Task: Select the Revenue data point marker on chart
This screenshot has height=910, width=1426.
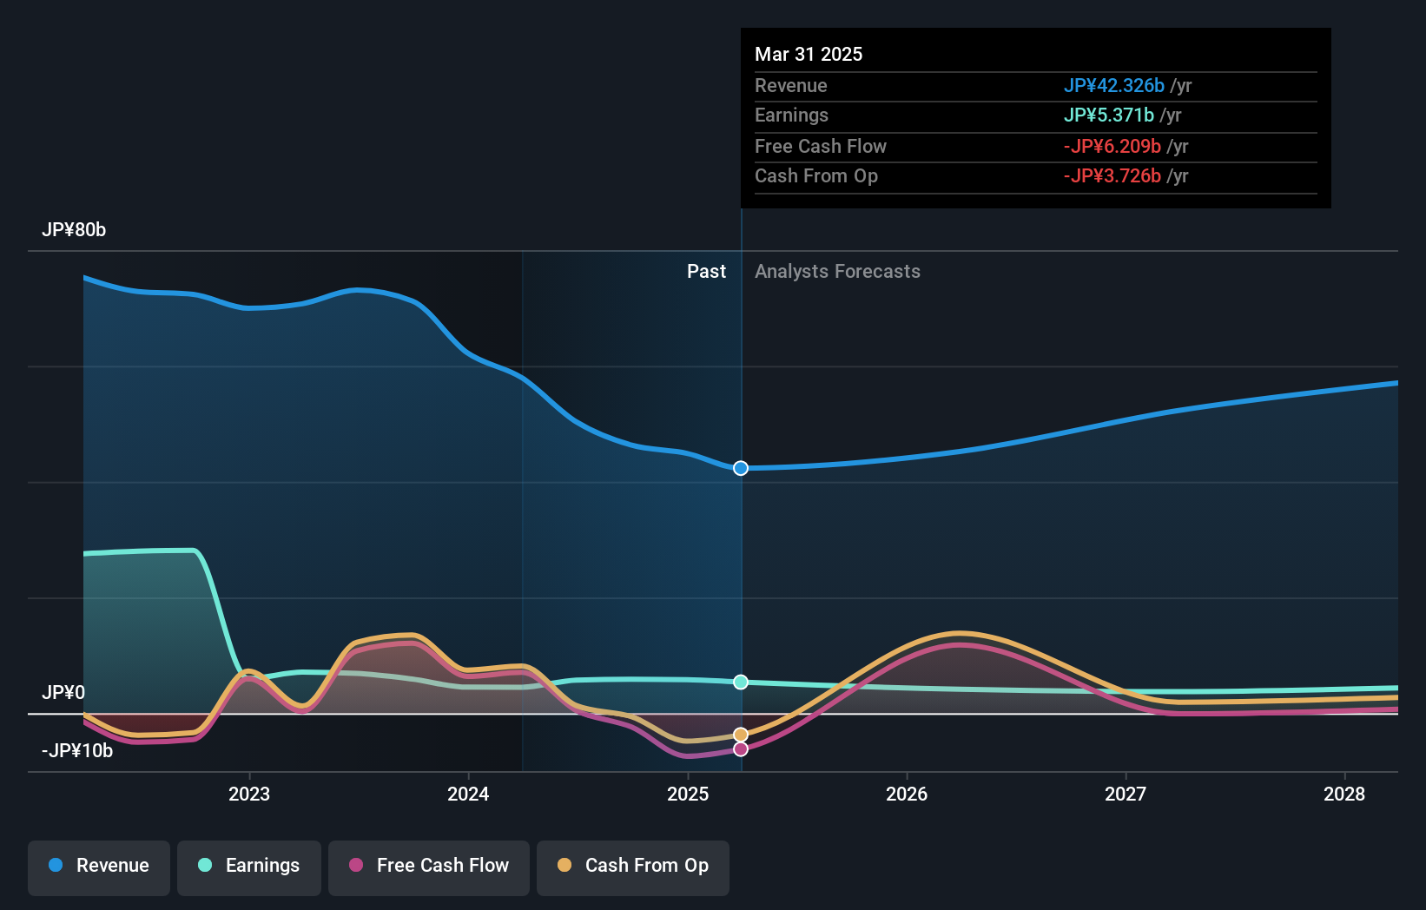Action: tap(740, 468)
